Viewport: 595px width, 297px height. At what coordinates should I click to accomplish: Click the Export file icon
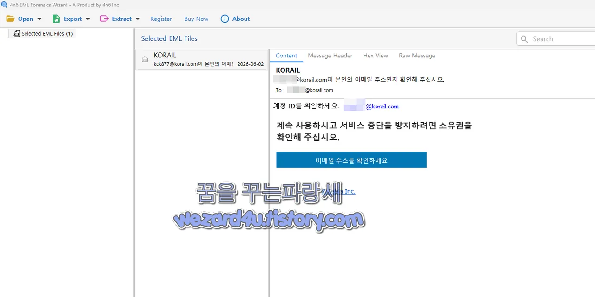pos(56,19)
